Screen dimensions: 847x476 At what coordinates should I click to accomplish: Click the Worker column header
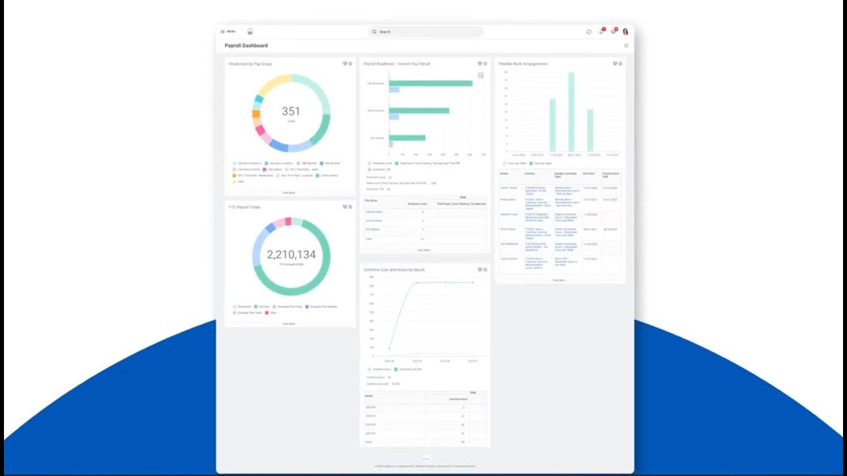click(504, 174)
